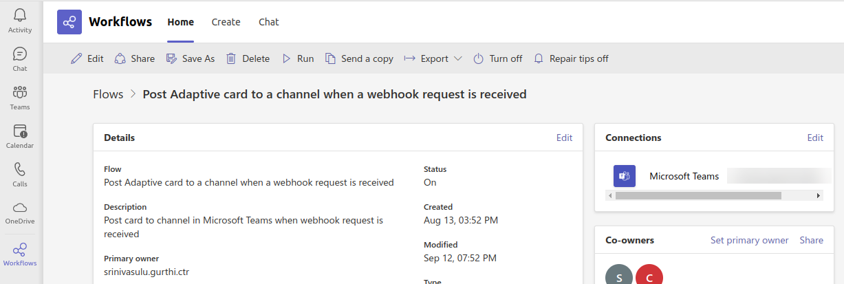The image size is (844, 284).
Task: Click the flow title in the breadcrumb
Action: 334,94
